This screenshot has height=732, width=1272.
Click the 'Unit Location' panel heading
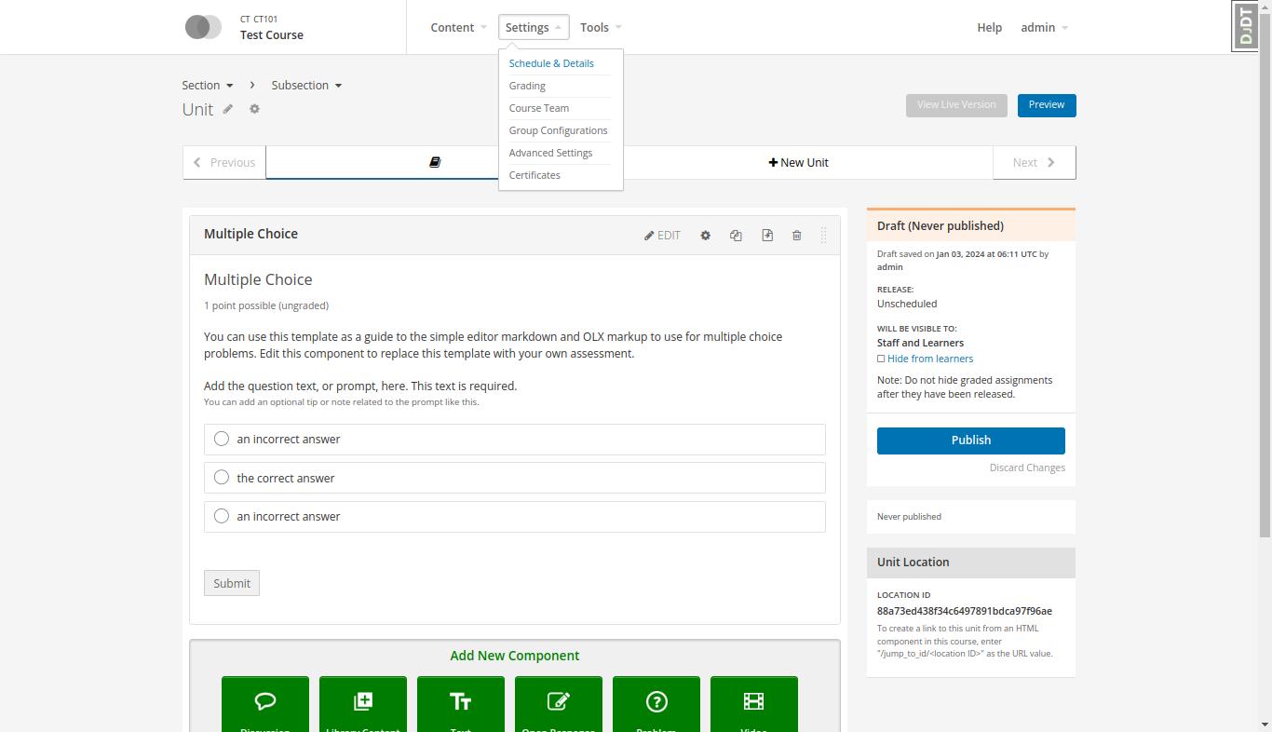click(x=913, y=562)
